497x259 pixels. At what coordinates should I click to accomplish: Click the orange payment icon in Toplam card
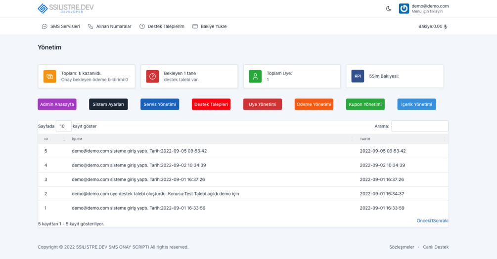click(x=50, y=76)
